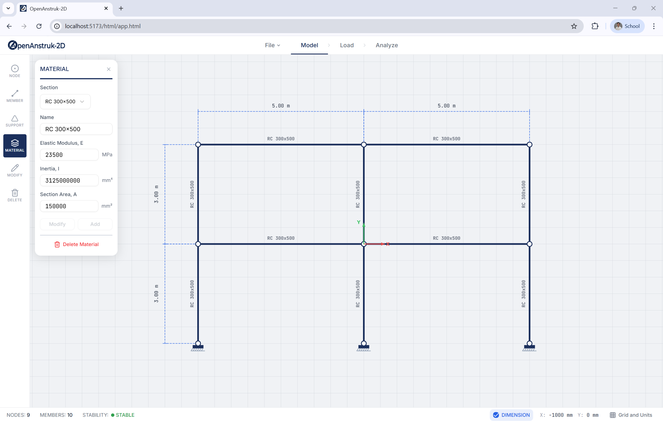
Task: Switch to the Load tab
Action: (347, 45)
